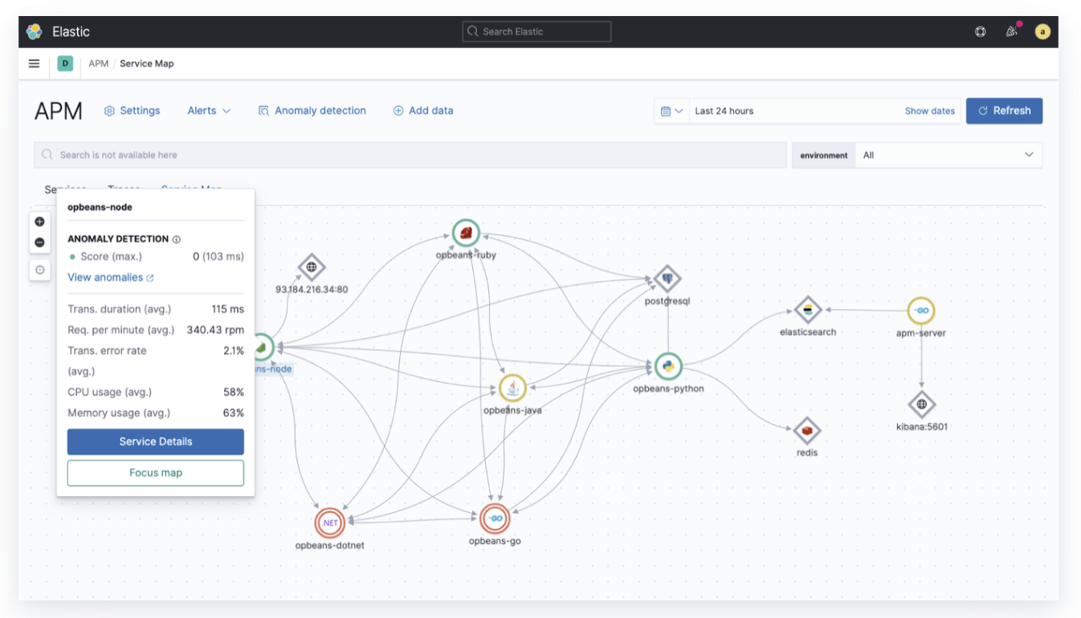The height and width of the screenshot is (618, 1081).
Task: Click the Score (max.) 0 (103 ms) value
Action: pos(218,257)
